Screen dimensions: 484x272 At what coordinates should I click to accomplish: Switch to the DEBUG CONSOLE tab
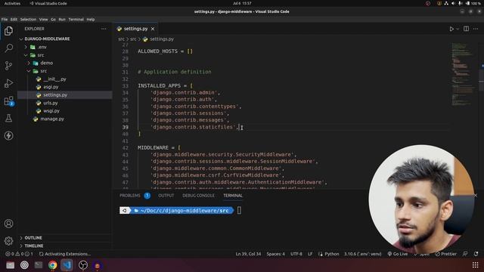pos(198,196)
